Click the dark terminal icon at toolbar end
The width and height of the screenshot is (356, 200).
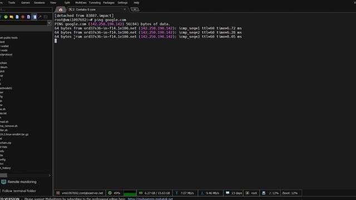tap(46, 17)
